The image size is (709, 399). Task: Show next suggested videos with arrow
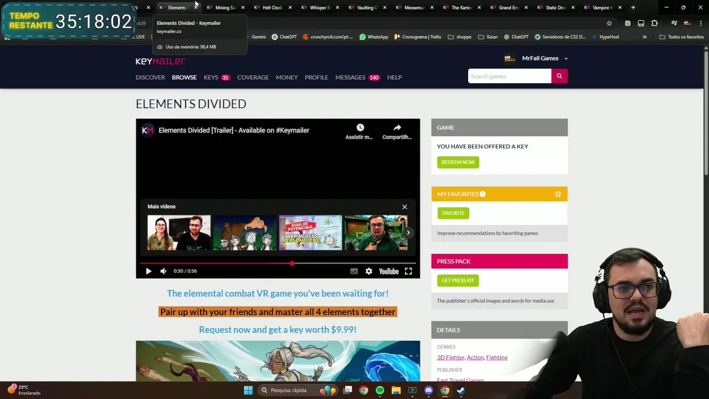[408, 233]
